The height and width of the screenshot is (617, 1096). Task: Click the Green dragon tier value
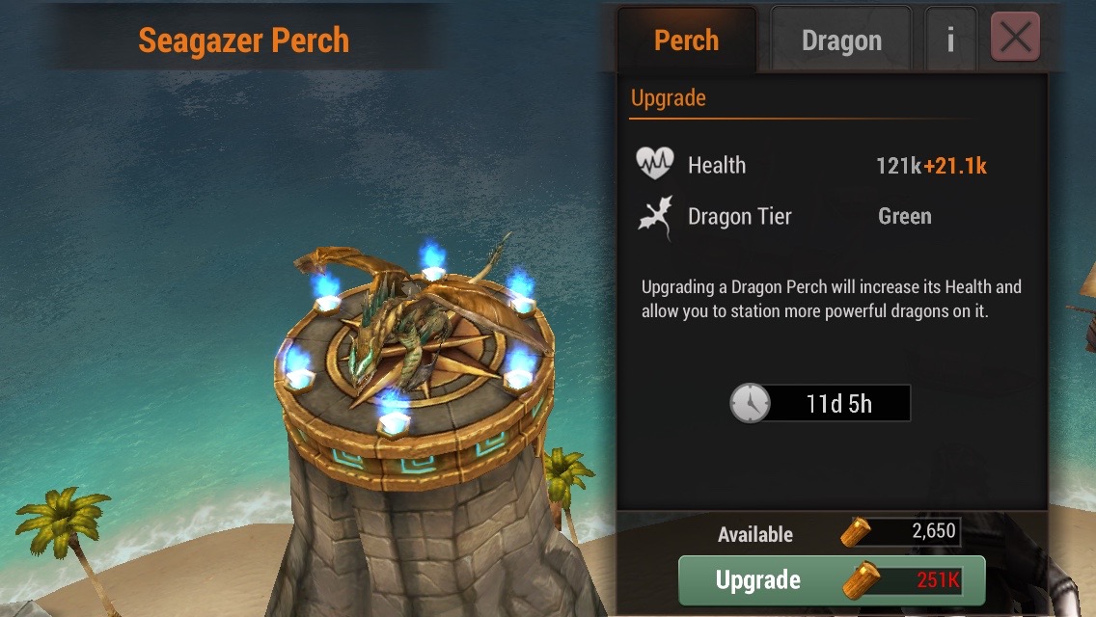click(904, 216)
